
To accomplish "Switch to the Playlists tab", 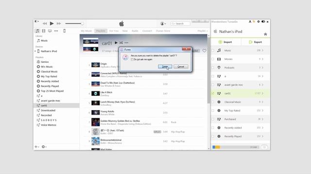I will coord(101,31).
